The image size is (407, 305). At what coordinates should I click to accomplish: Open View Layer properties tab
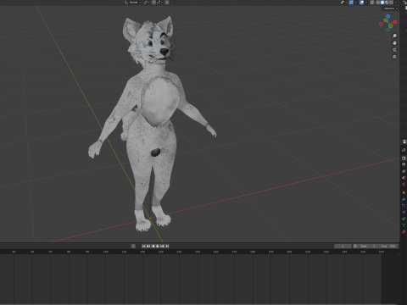tap(404, 171)
